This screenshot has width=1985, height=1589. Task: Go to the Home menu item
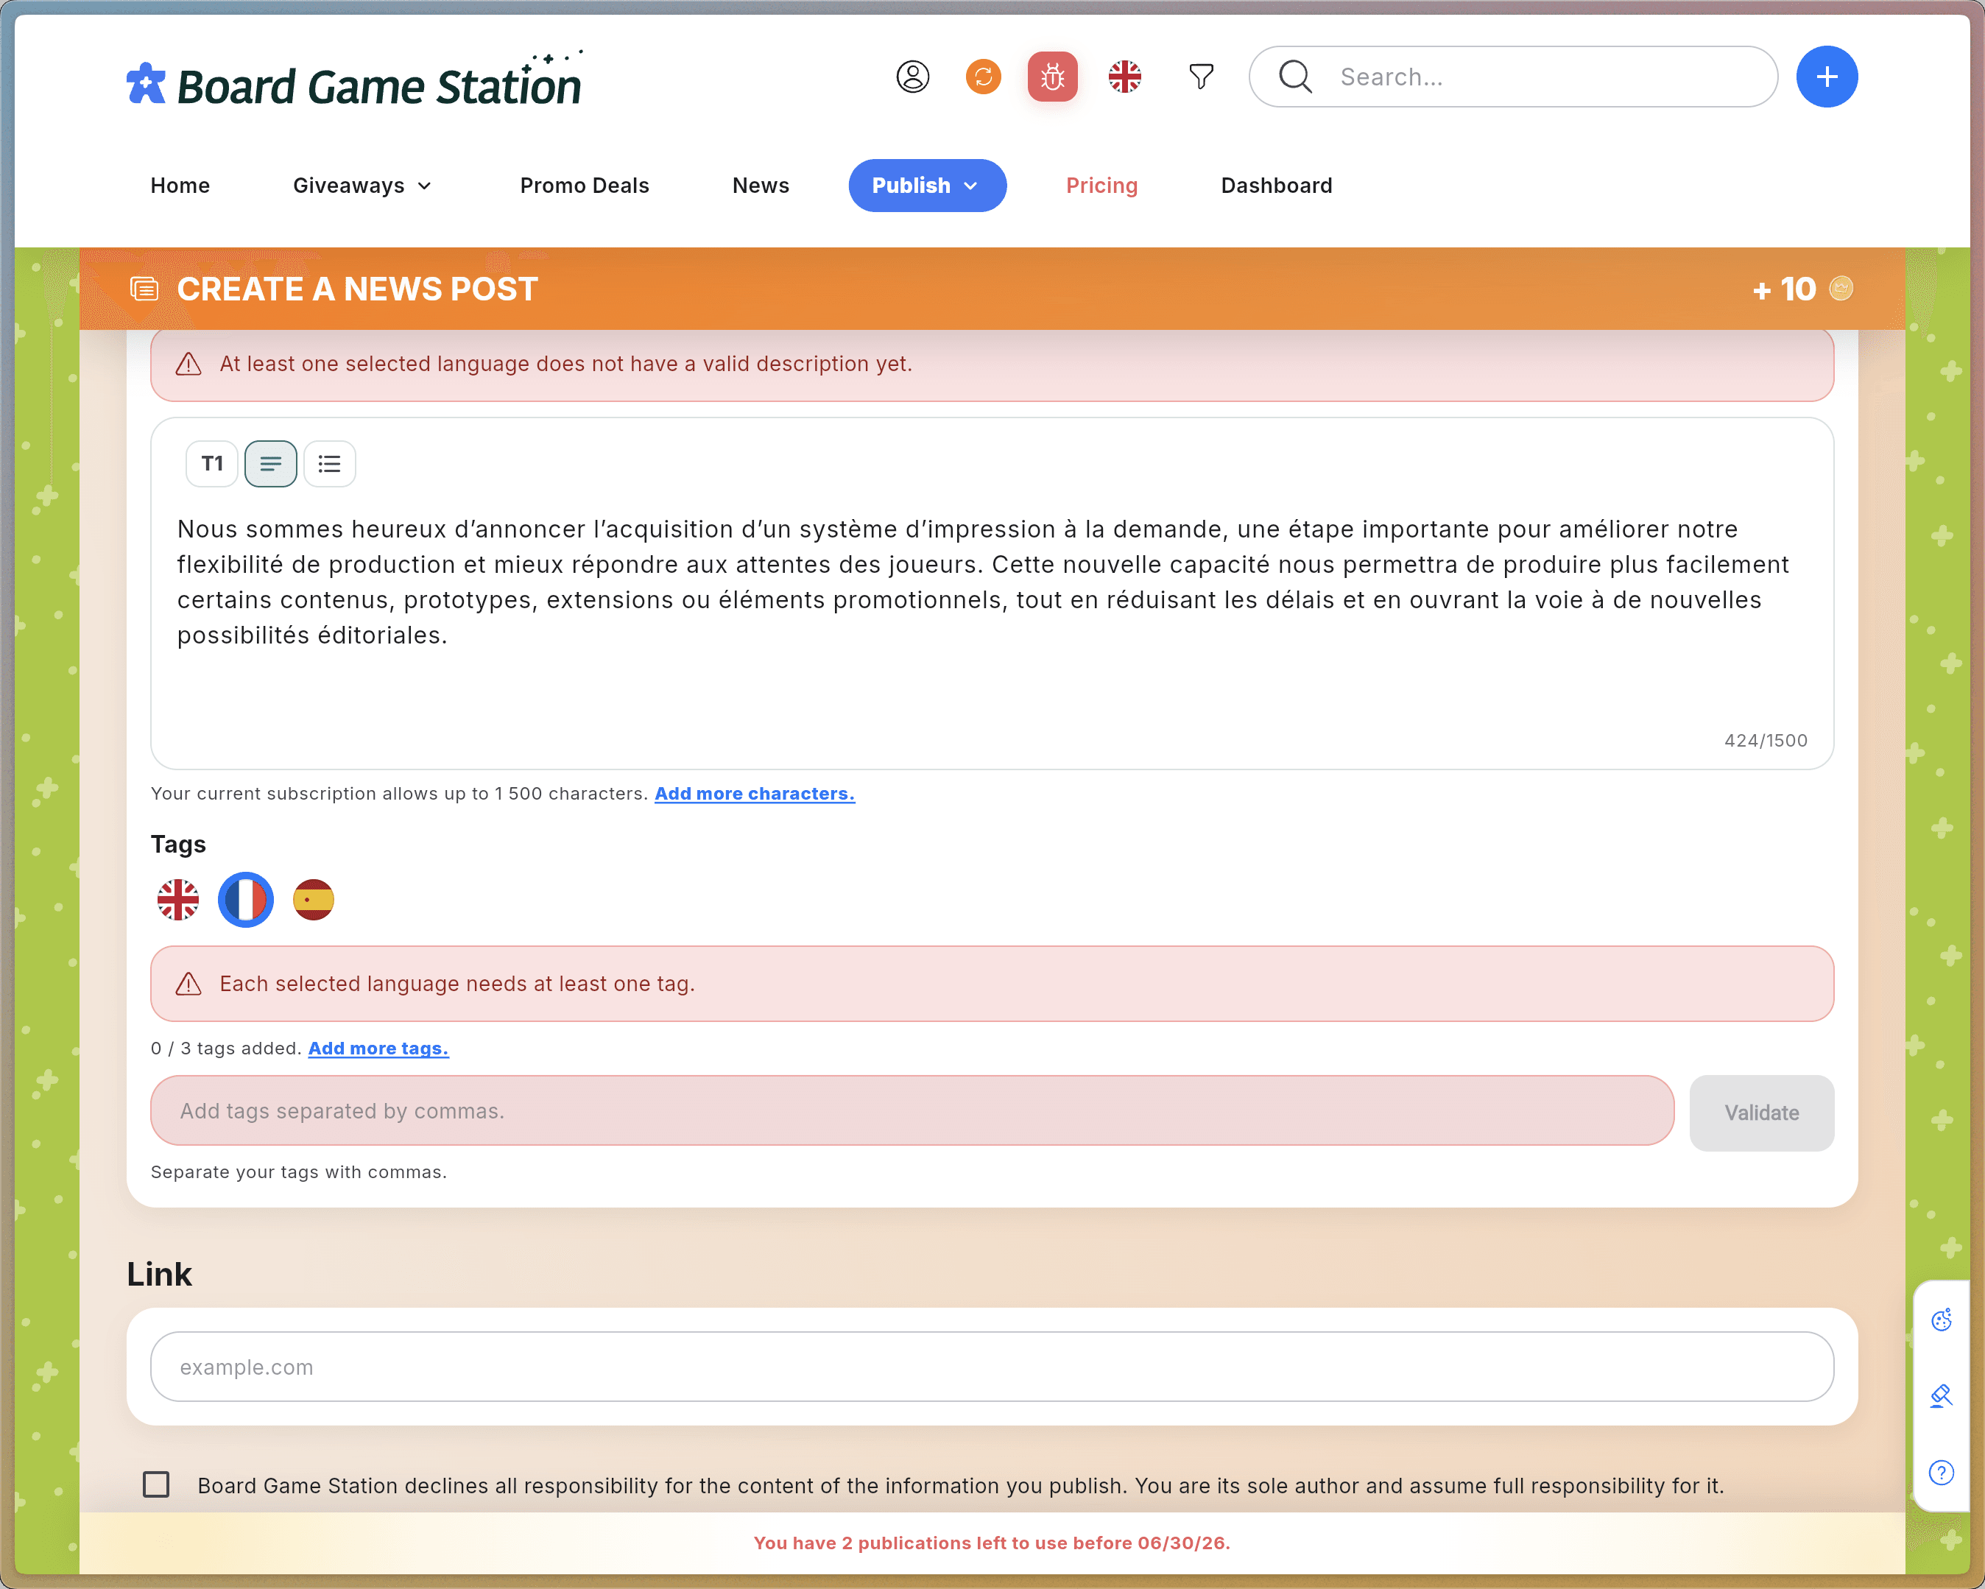(180, 186)
